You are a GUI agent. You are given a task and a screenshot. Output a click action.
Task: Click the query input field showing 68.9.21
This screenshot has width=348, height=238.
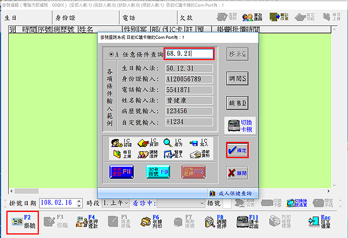(x=188, y=53)
